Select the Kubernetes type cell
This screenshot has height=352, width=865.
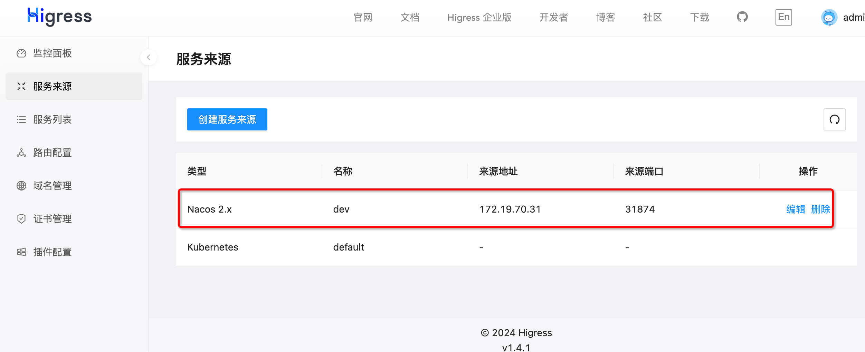(213, 247)
